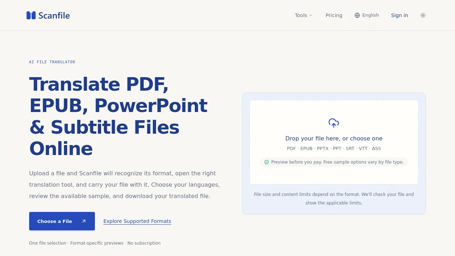
Task: Click the cloud upload icon
Action: 334,123
